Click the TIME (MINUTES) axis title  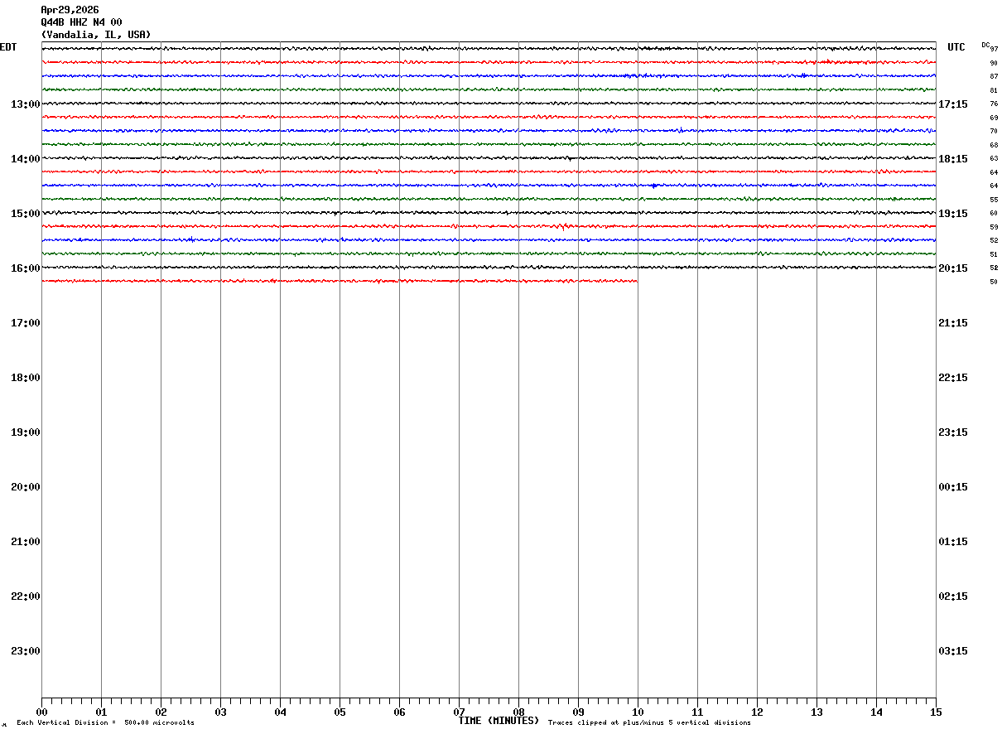499,721
